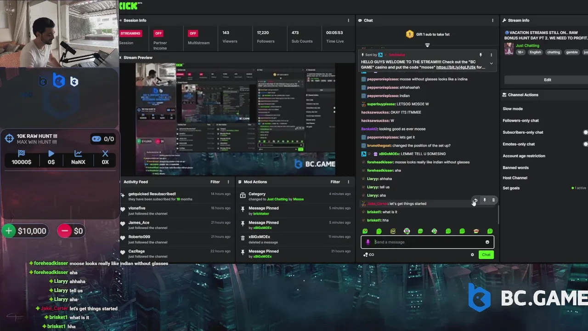
Task: Open Account age restriction setting
Action: point(524,156)
